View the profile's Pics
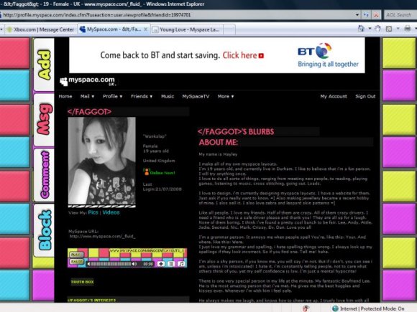This screenshot has height=312, width=417. coord(93,212)
